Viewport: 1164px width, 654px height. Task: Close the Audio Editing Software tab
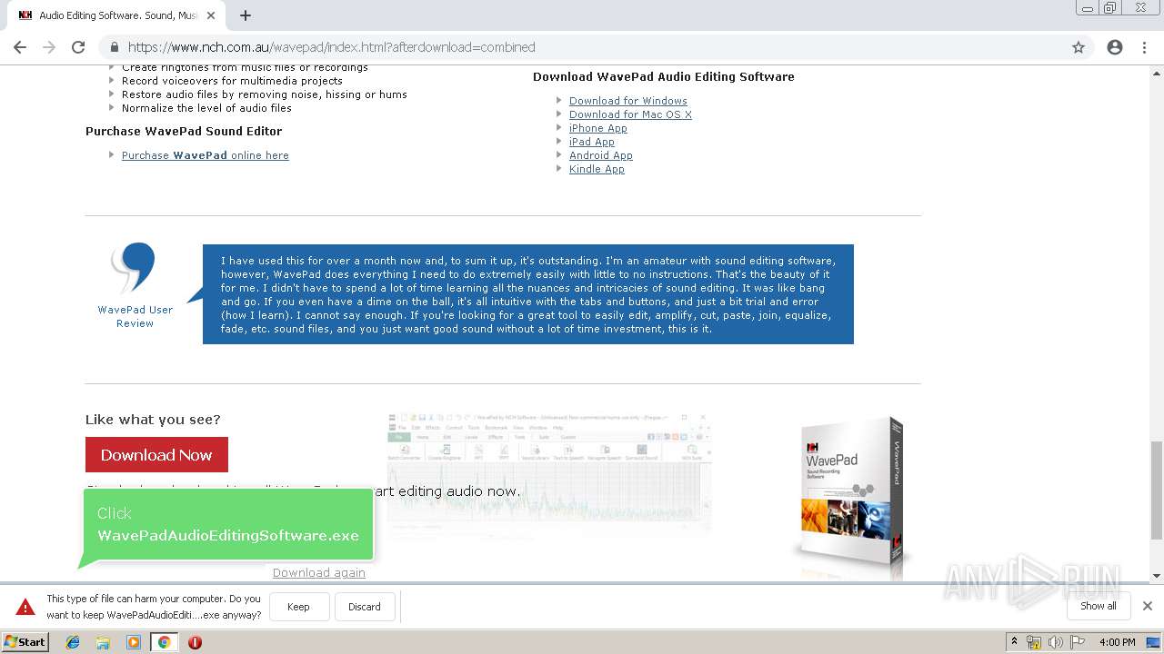coord(211,15)
